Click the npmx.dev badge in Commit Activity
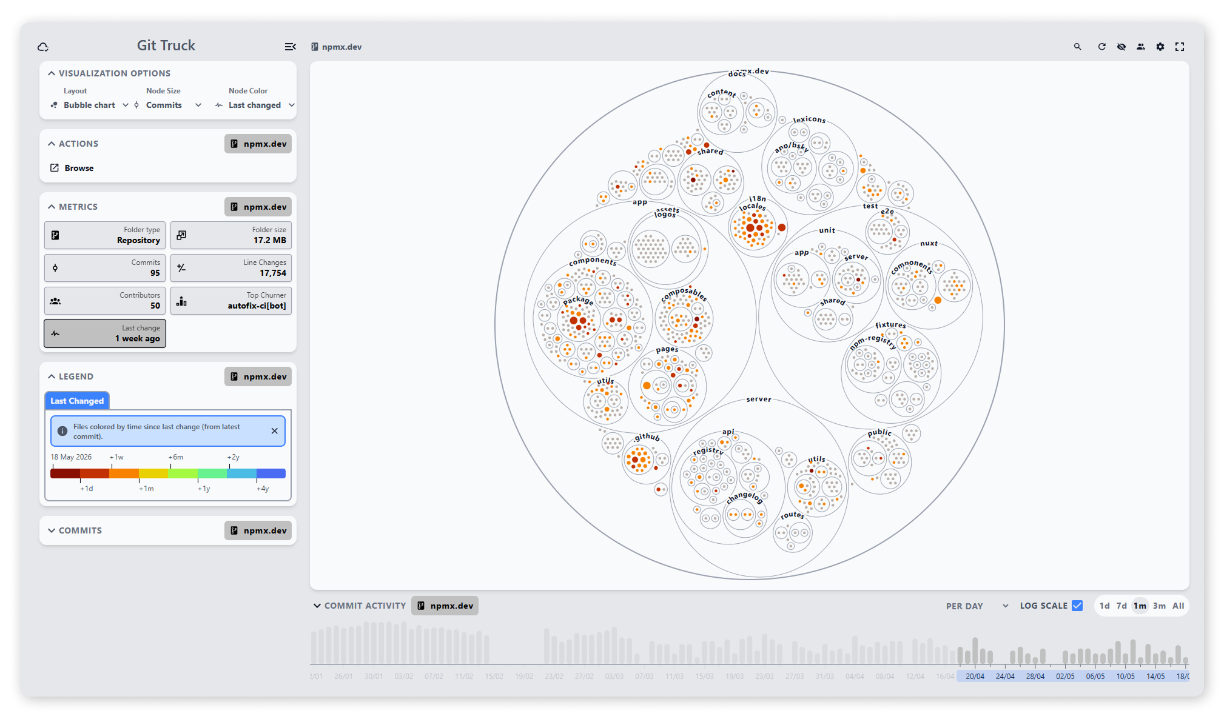Viewport: 1224px width, 719px height. [x=445, y=606]
